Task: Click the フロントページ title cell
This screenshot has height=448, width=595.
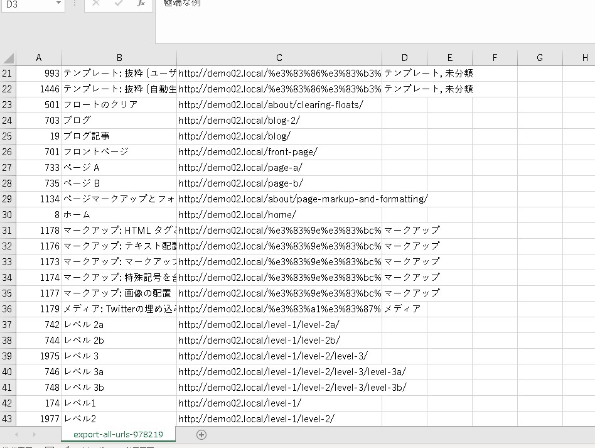Action: pos(119,151)
